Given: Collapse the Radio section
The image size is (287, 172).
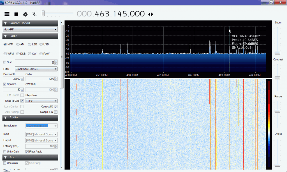Looking at the screenshot, I should [5, 36].
